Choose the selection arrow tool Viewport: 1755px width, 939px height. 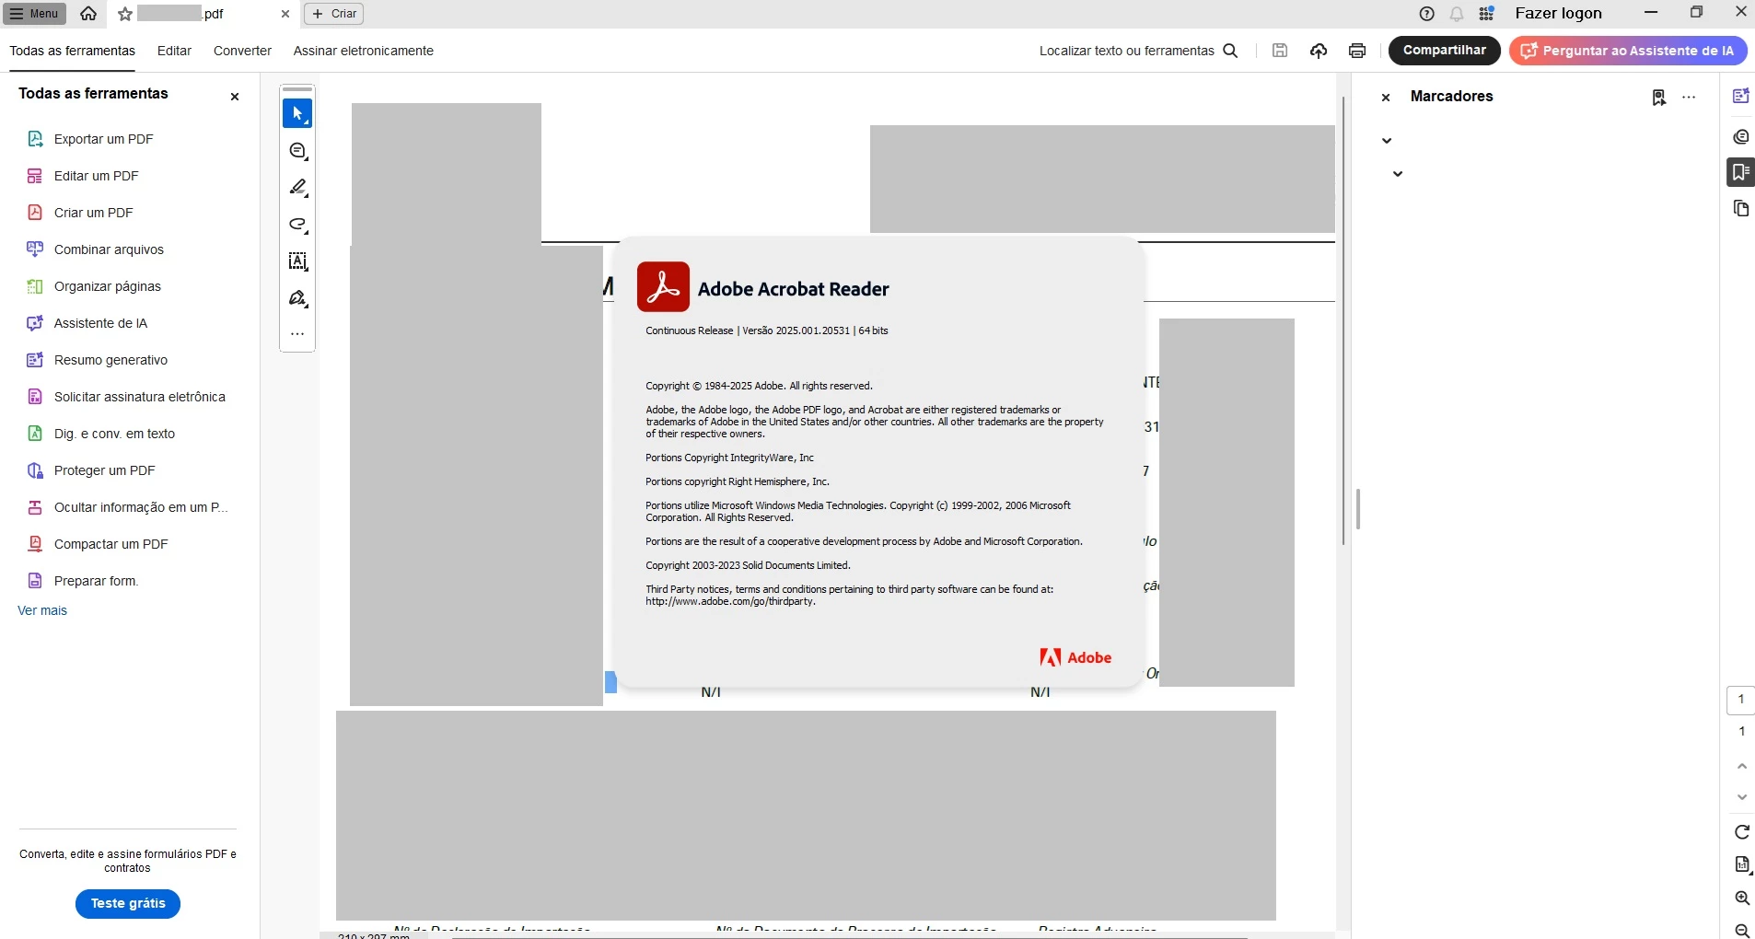point(297,113)
